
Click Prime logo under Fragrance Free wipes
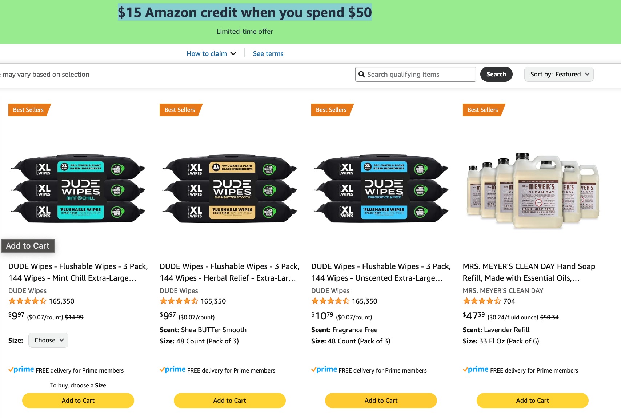[324, 370]
